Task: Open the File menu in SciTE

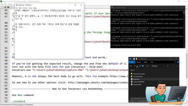Action: (x=2, y=4)
